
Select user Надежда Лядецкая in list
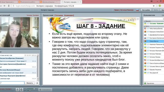(154, 44)
